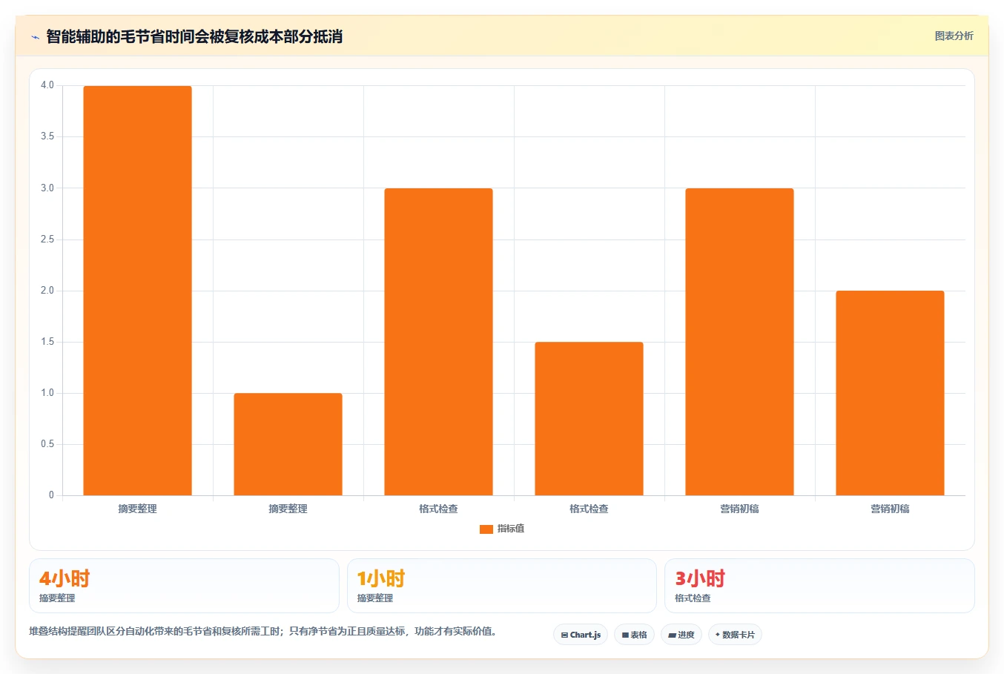
Task: Select the 进度 tag chip
Action: [681, 635]
